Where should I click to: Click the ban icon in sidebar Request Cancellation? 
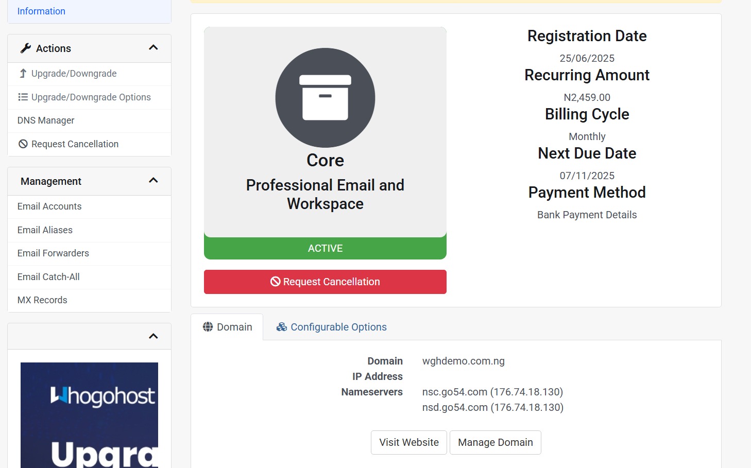(23, 144)
